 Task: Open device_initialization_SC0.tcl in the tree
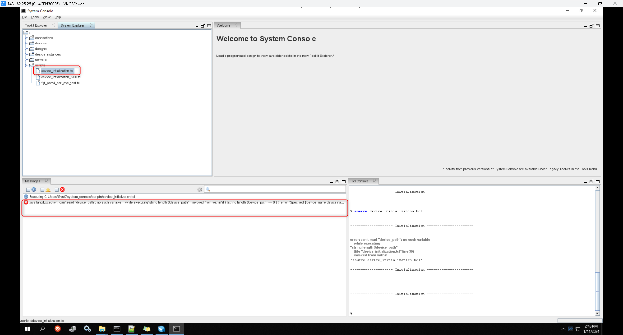[x=61, y=77]
